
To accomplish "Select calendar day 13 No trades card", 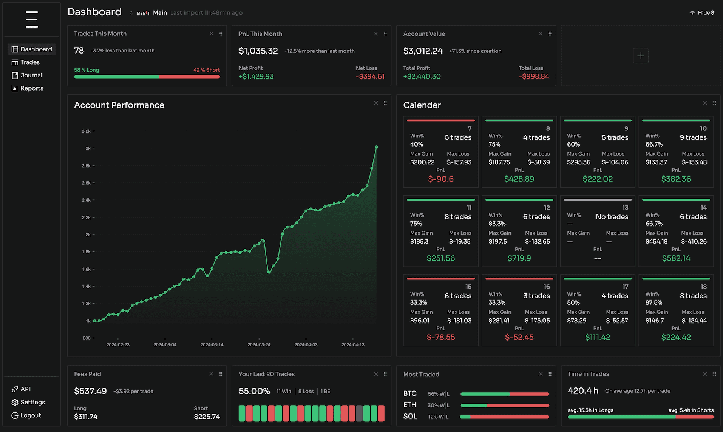I will 598,231.
